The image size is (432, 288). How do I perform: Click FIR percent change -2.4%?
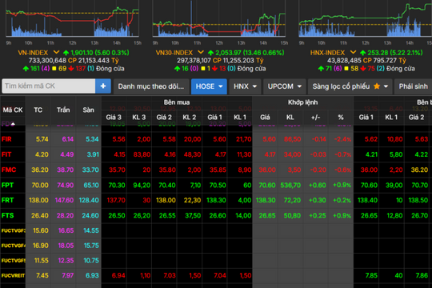tap(342, 139)
